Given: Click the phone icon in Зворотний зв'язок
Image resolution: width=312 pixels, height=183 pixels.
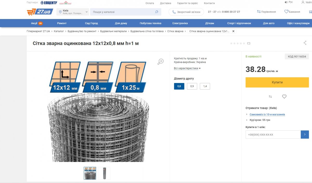Looking at the screenshot, I should point(174,12).
